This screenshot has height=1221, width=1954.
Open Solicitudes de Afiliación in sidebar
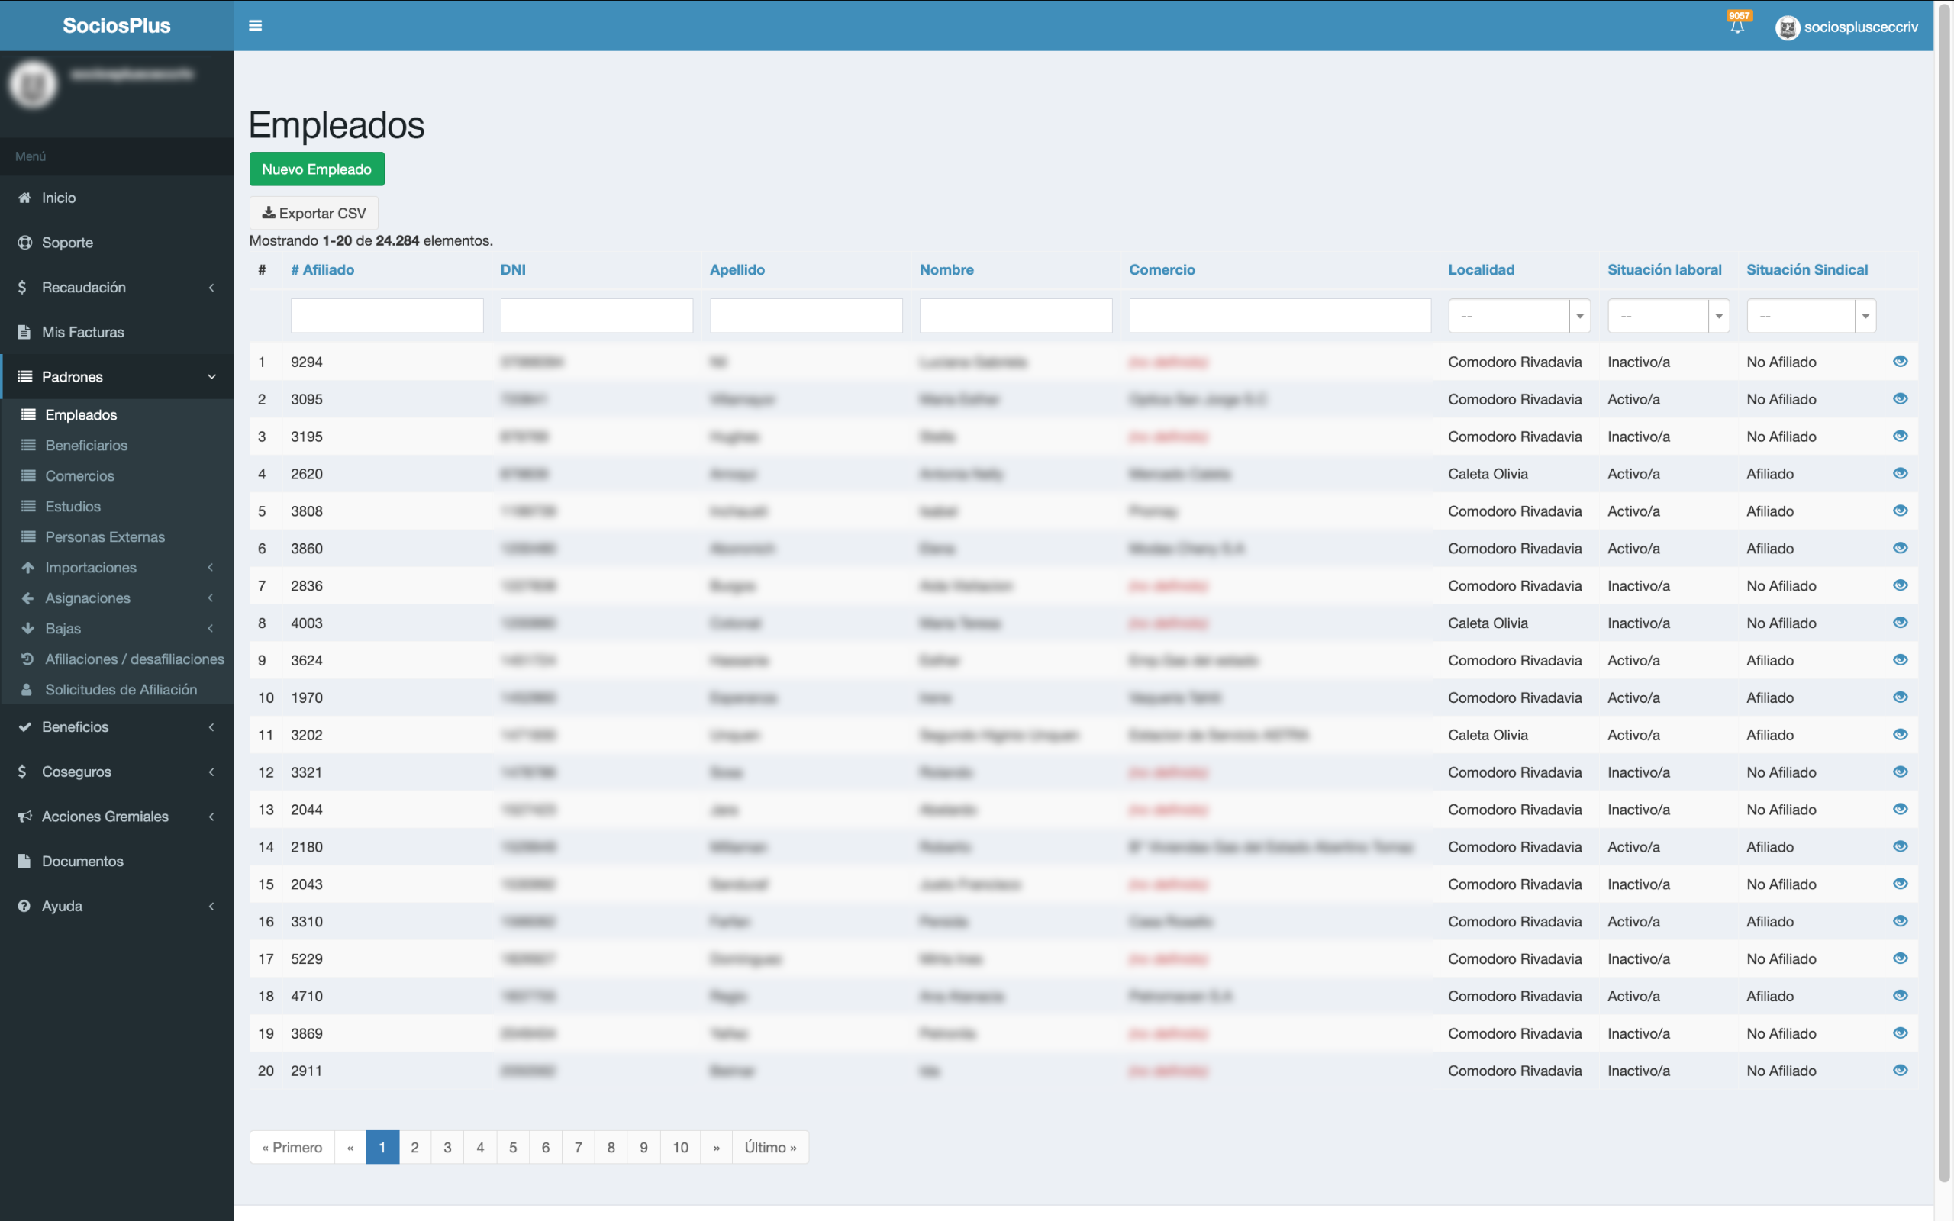pyautogui.click(x=121, y=690)
